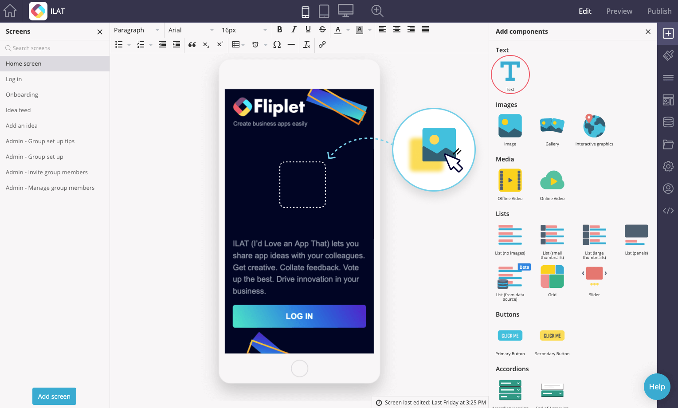
Task: Apply the text background color
Action: (x=360, y=30)
